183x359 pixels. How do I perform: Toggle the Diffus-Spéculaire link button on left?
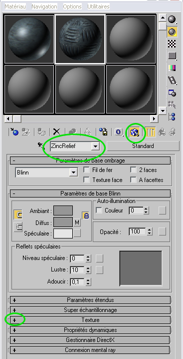18,227
